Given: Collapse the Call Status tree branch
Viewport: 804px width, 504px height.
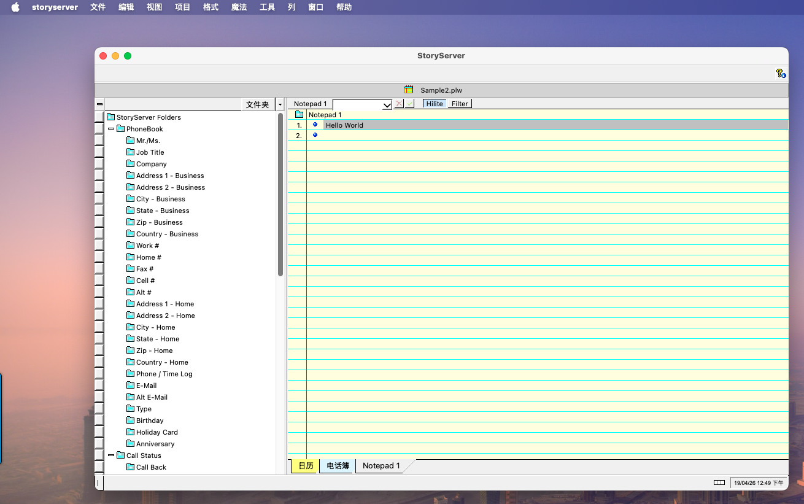Looking at the screenshot, I should point(111,456).
